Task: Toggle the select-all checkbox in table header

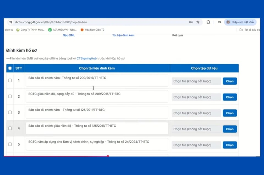Action: [x=10, y=68]
